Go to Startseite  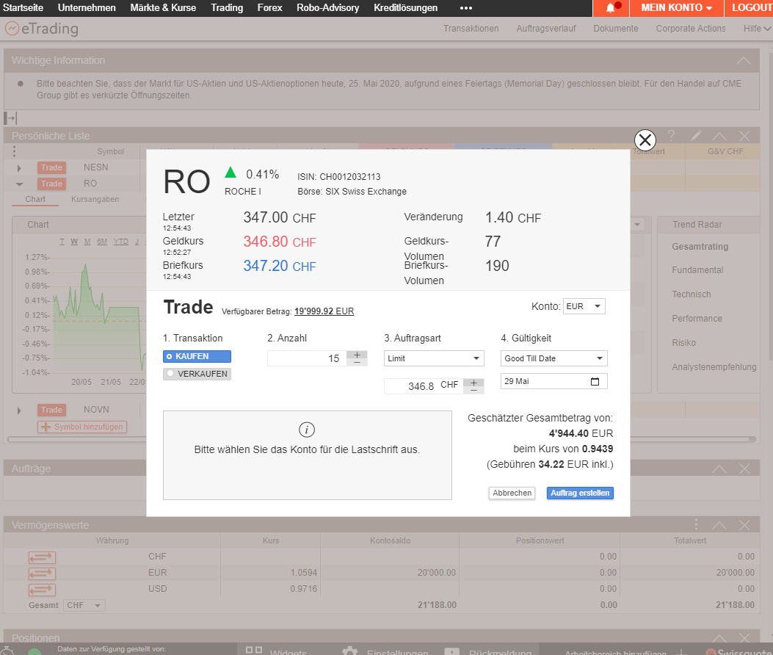coord(23,8)
